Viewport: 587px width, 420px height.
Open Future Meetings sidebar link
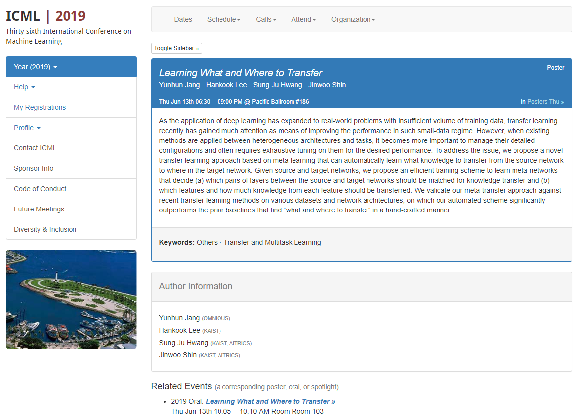coord(71,209)
